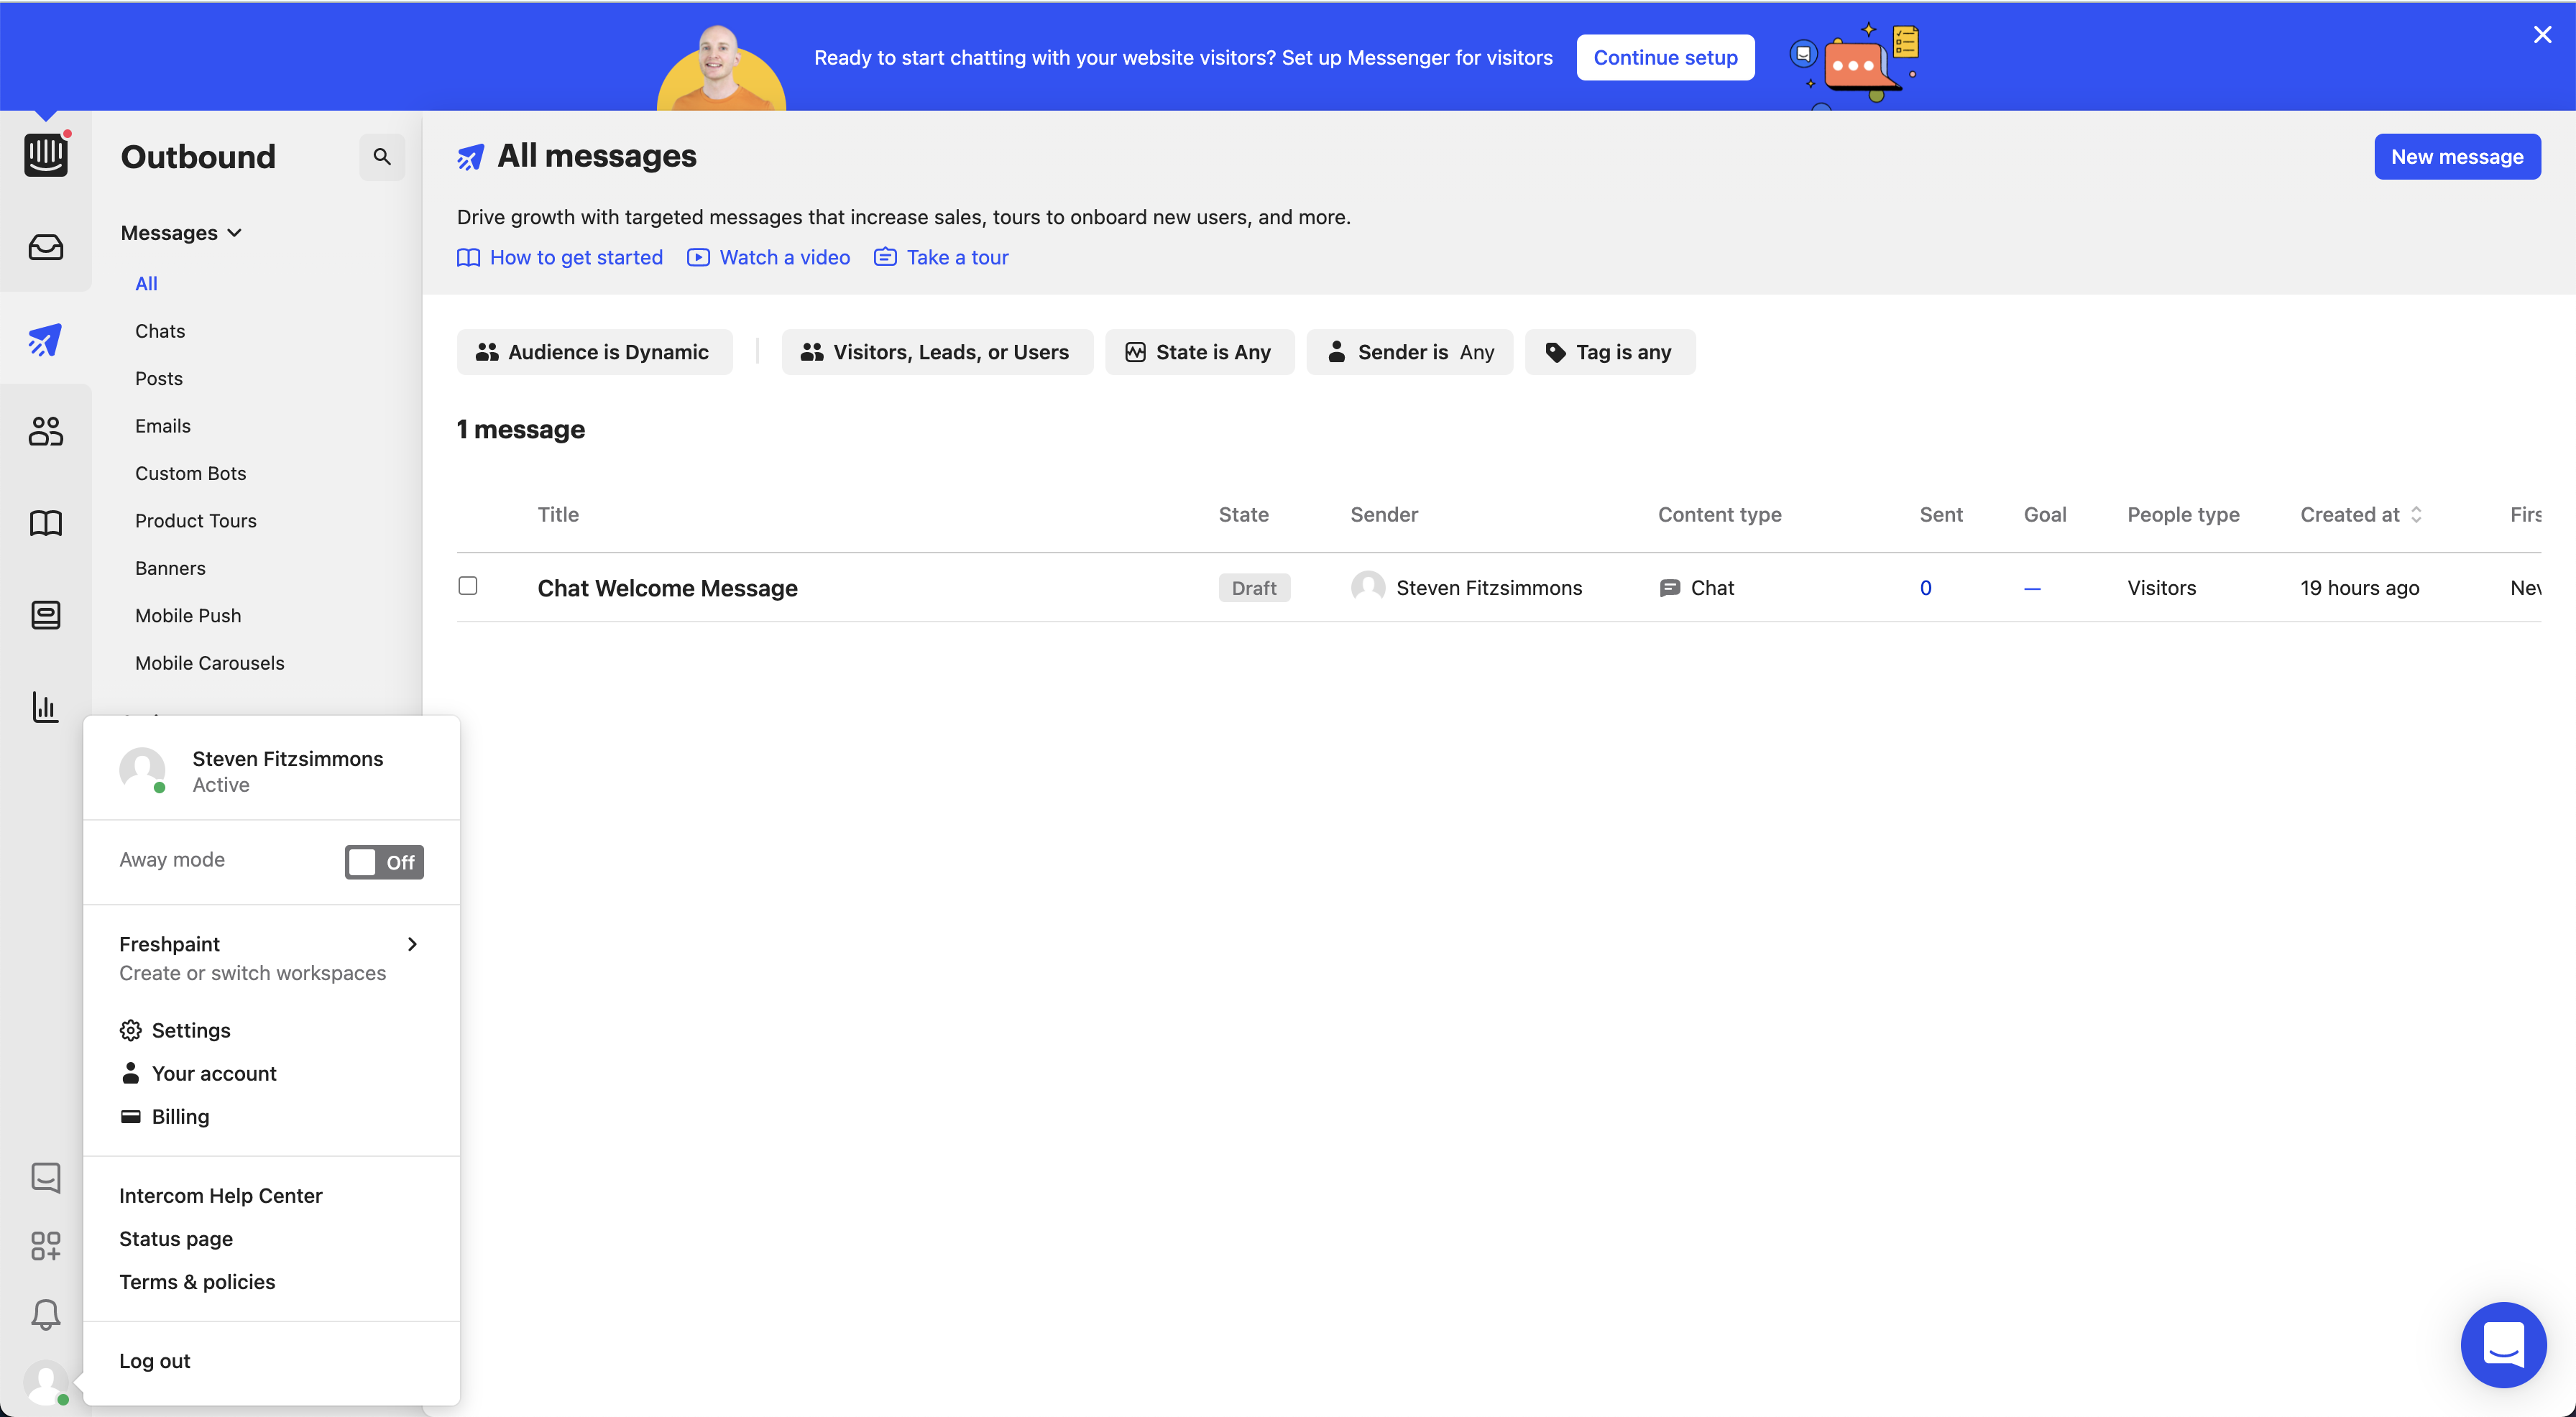
Task: Open Intercom Help Center menu item
Action: click(221, 1195)
